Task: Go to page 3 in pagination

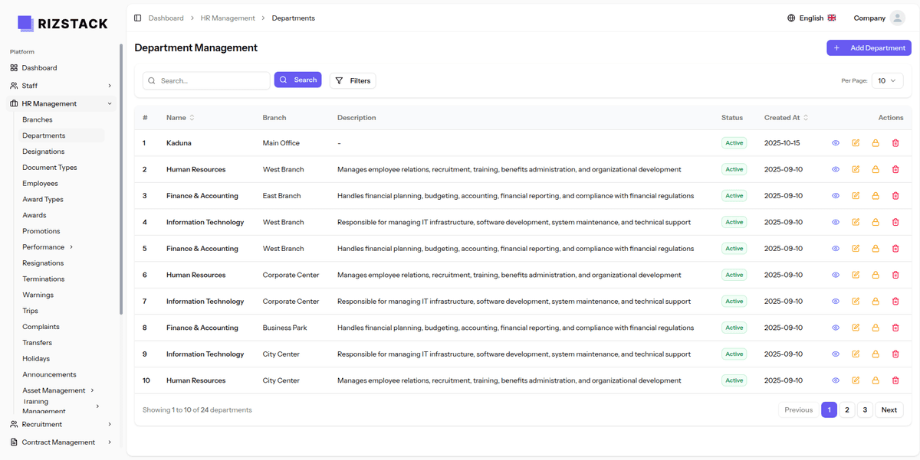Action: (x=865, y=409)
